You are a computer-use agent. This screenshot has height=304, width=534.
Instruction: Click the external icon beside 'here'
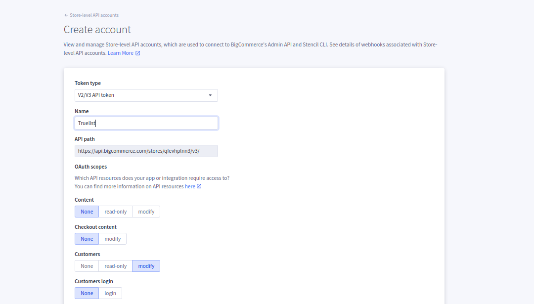(199, 186)
